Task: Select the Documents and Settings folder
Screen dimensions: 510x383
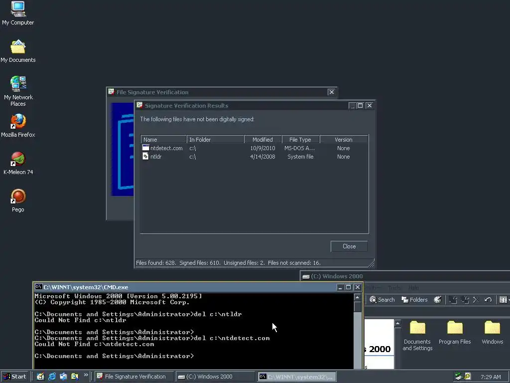Action: pyautogui.click(x=417, y=336)
